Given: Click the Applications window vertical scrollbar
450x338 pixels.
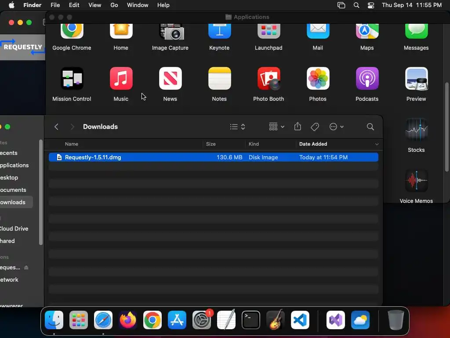Looking at the screenshot, I should (x=446, y=127).
